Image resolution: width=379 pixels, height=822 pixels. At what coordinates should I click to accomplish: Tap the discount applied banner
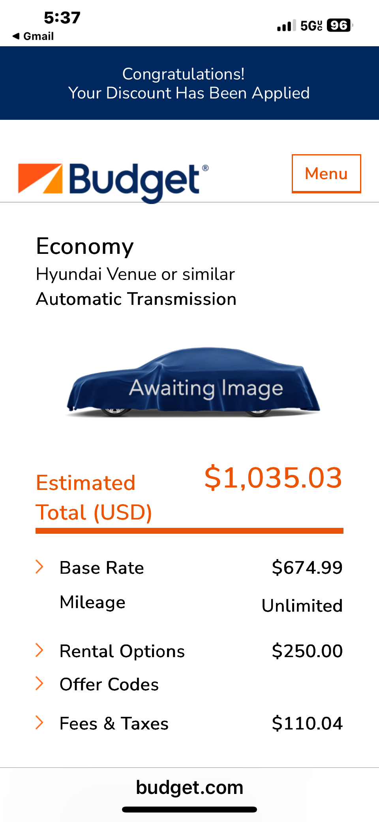coord(189,83)
